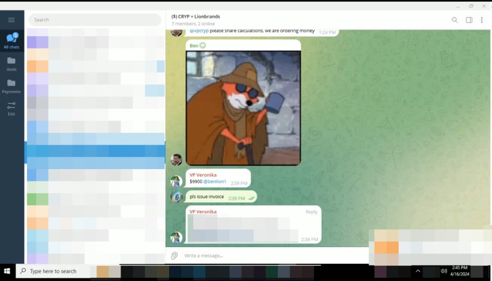Click Edit folders in the sidebar

point(12,109)
